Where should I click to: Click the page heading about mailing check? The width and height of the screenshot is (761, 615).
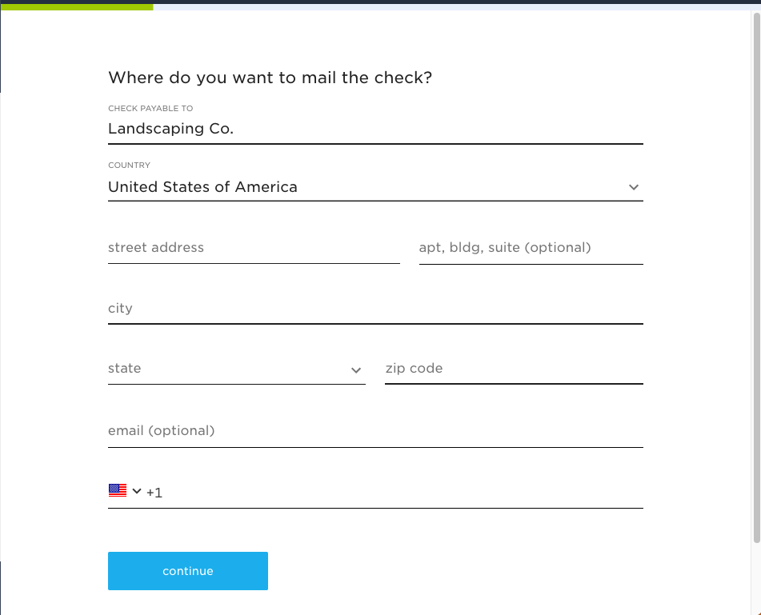(x=270, y=78)
